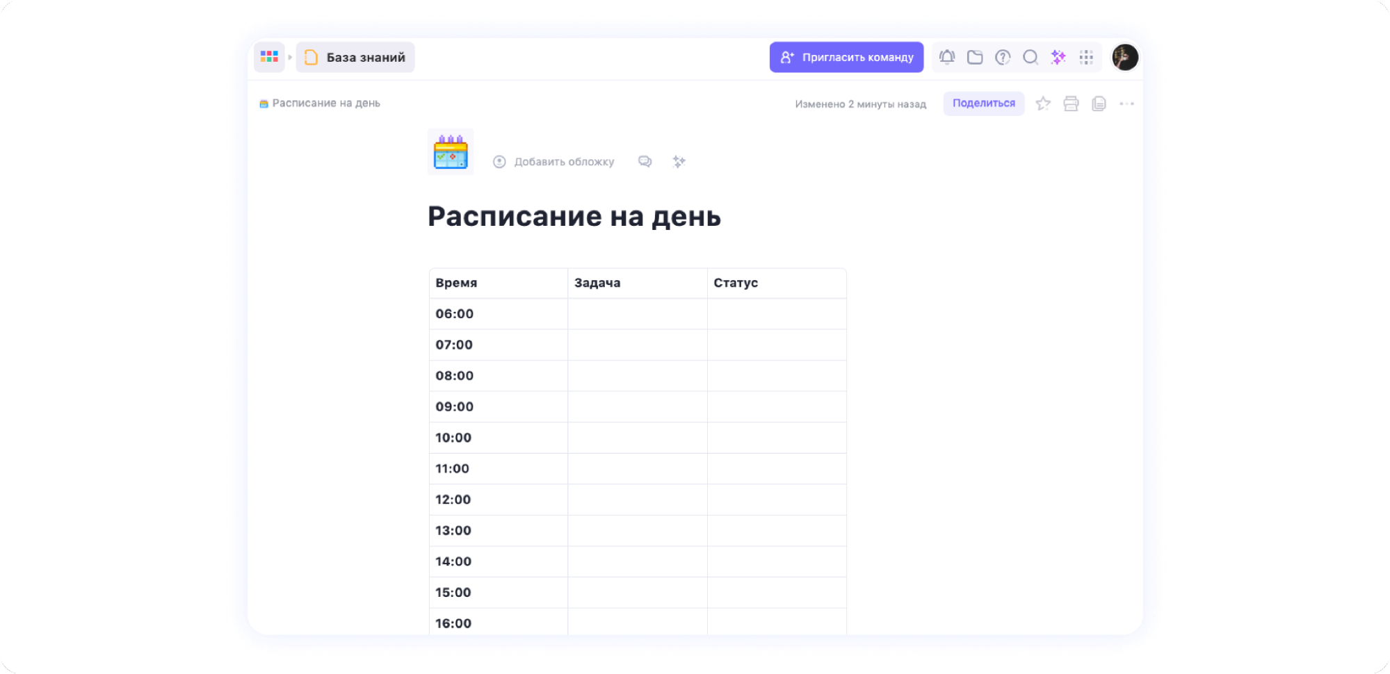Open help via the question mark icon
Screen dimensions: 1390x674
point(1002,57)
